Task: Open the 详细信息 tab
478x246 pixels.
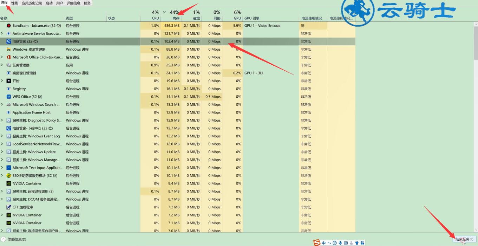Action: tap(73, 3)
